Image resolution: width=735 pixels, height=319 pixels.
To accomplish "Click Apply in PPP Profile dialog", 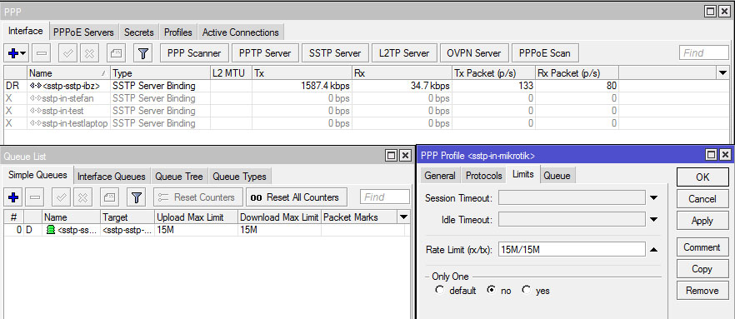I will pos(702,221).
